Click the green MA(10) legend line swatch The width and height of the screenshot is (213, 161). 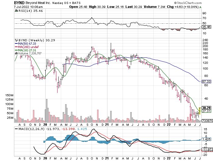tap(16, 50)
